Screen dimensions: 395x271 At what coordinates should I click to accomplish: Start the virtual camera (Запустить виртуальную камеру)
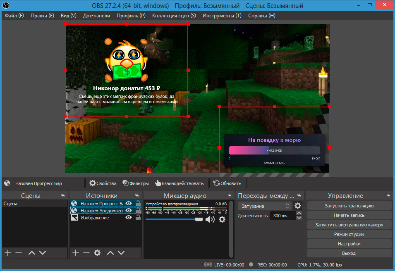[x=349, y=225]
